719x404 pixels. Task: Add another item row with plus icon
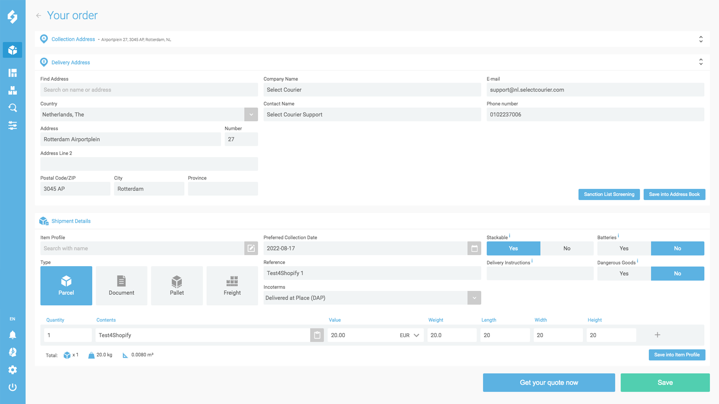click(657, 335)
